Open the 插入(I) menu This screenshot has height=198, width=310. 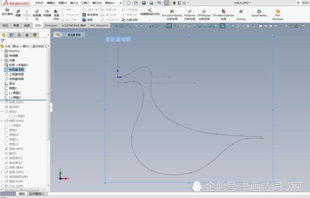point(74,3)
